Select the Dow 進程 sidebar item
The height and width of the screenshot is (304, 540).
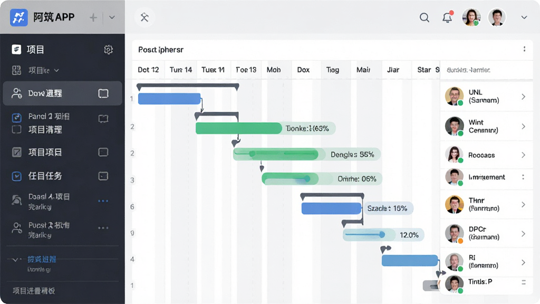tap(62, 93)
